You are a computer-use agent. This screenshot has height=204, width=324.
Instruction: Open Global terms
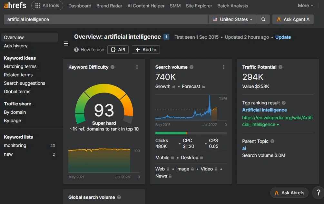(x=17, y=92)
